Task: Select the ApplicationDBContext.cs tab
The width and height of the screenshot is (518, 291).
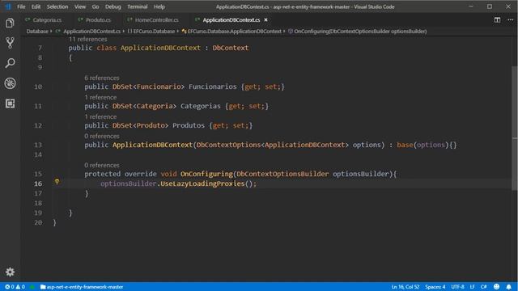Action: [231, 19]
